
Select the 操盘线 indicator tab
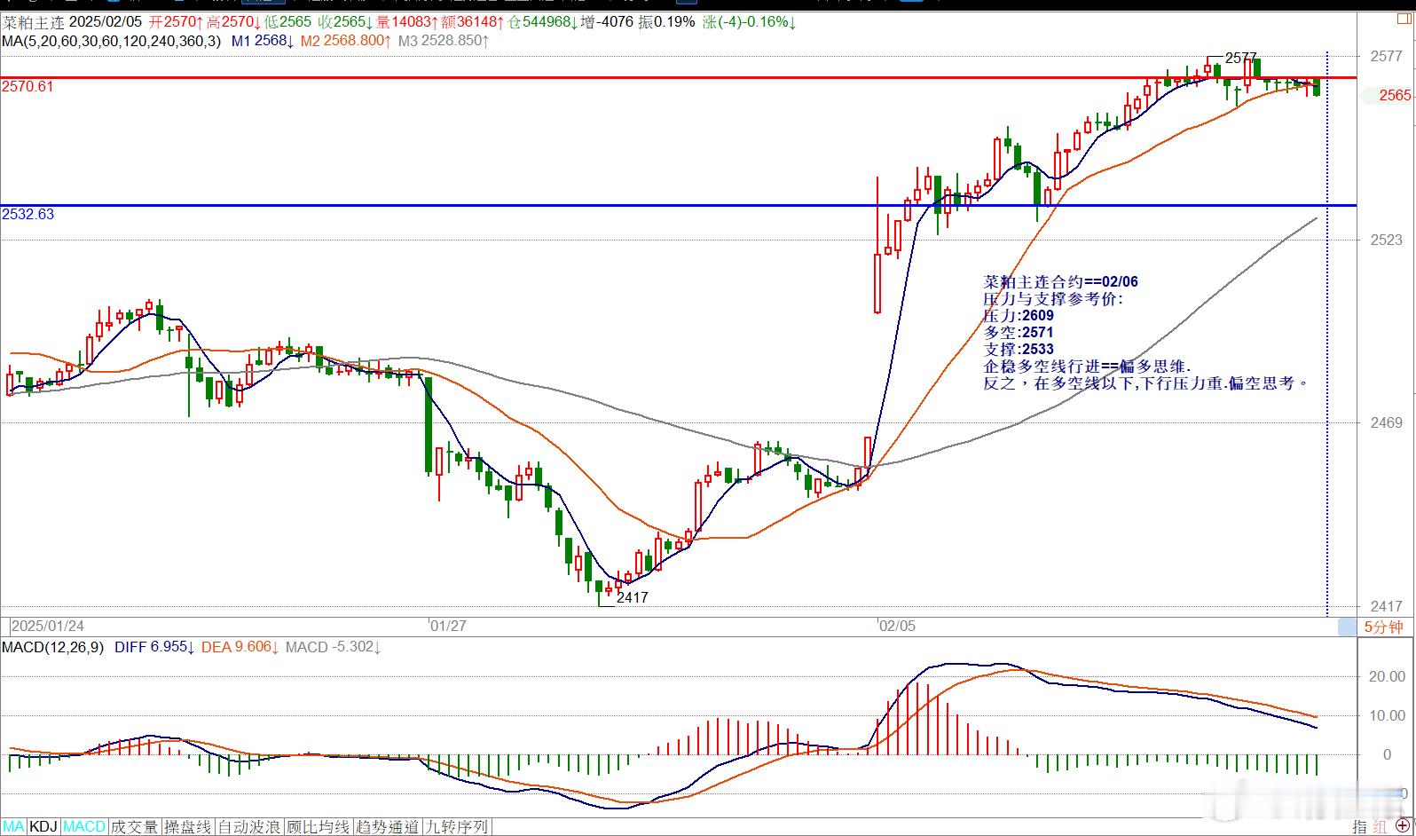188,826
